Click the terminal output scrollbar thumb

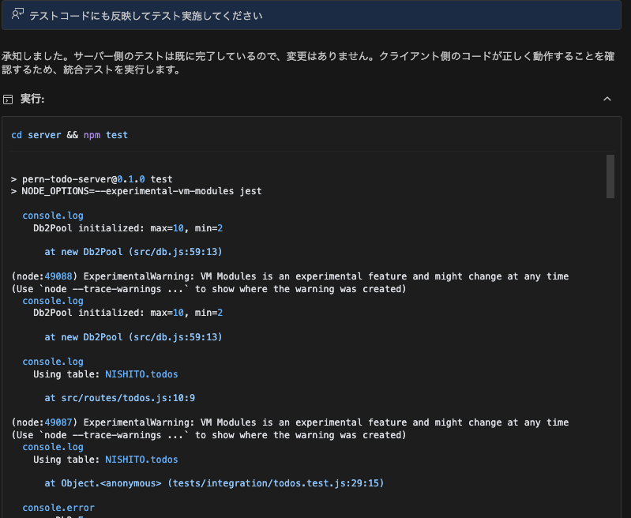coord(610,176)
